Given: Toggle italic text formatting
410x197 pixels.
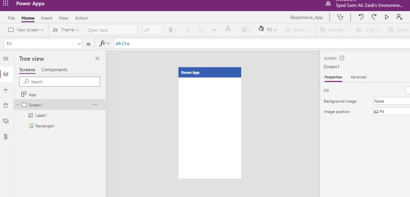Looking at the screenshot, I should coord(187,29).
